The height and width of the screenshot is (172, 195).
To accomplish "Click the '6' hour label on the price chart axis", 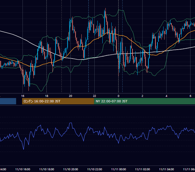I will pos(190,96).
